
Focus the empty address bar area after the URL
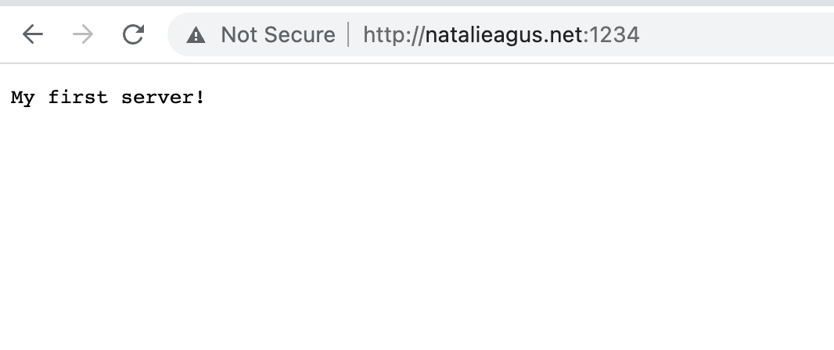[737, 34]
